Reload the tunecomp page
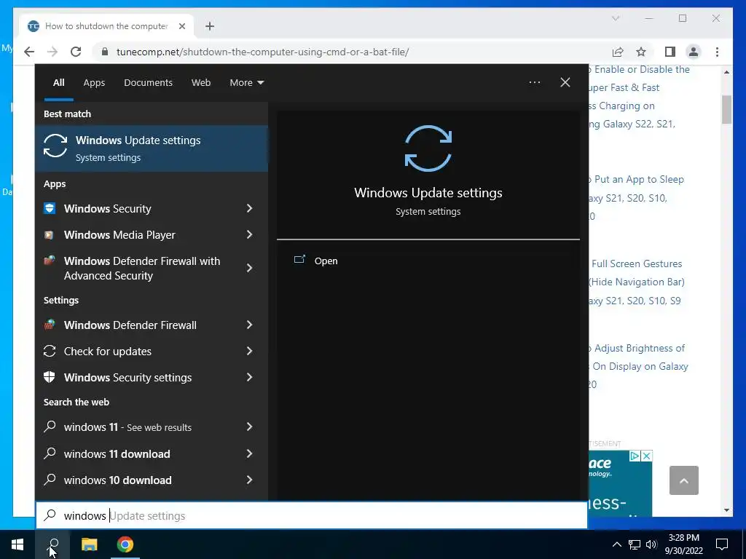The width and height of the screenshot is (746, 559). (x=76, y=52)
